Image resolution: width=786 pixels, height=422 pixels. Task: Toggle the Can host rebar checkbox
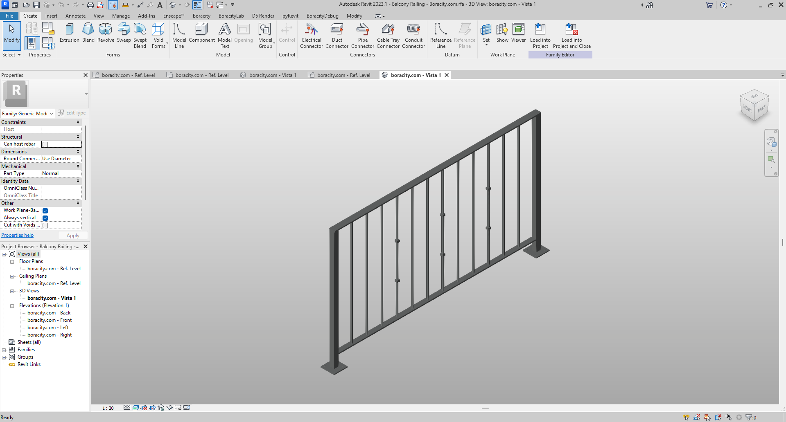(x=45, y=144)
